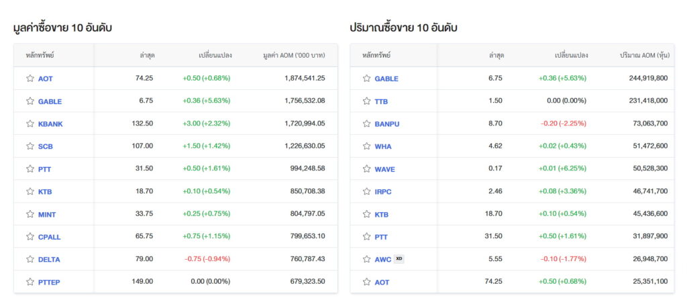The width and height of the screenshot is (687, 302).
Task: Click the XD badge next to AWC
Action: pyautogui.click(x=399, y=259)
